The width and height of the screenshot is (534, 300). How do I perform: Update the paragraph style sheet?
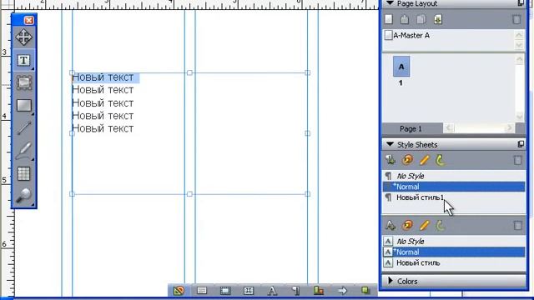(x=440, y=160)
